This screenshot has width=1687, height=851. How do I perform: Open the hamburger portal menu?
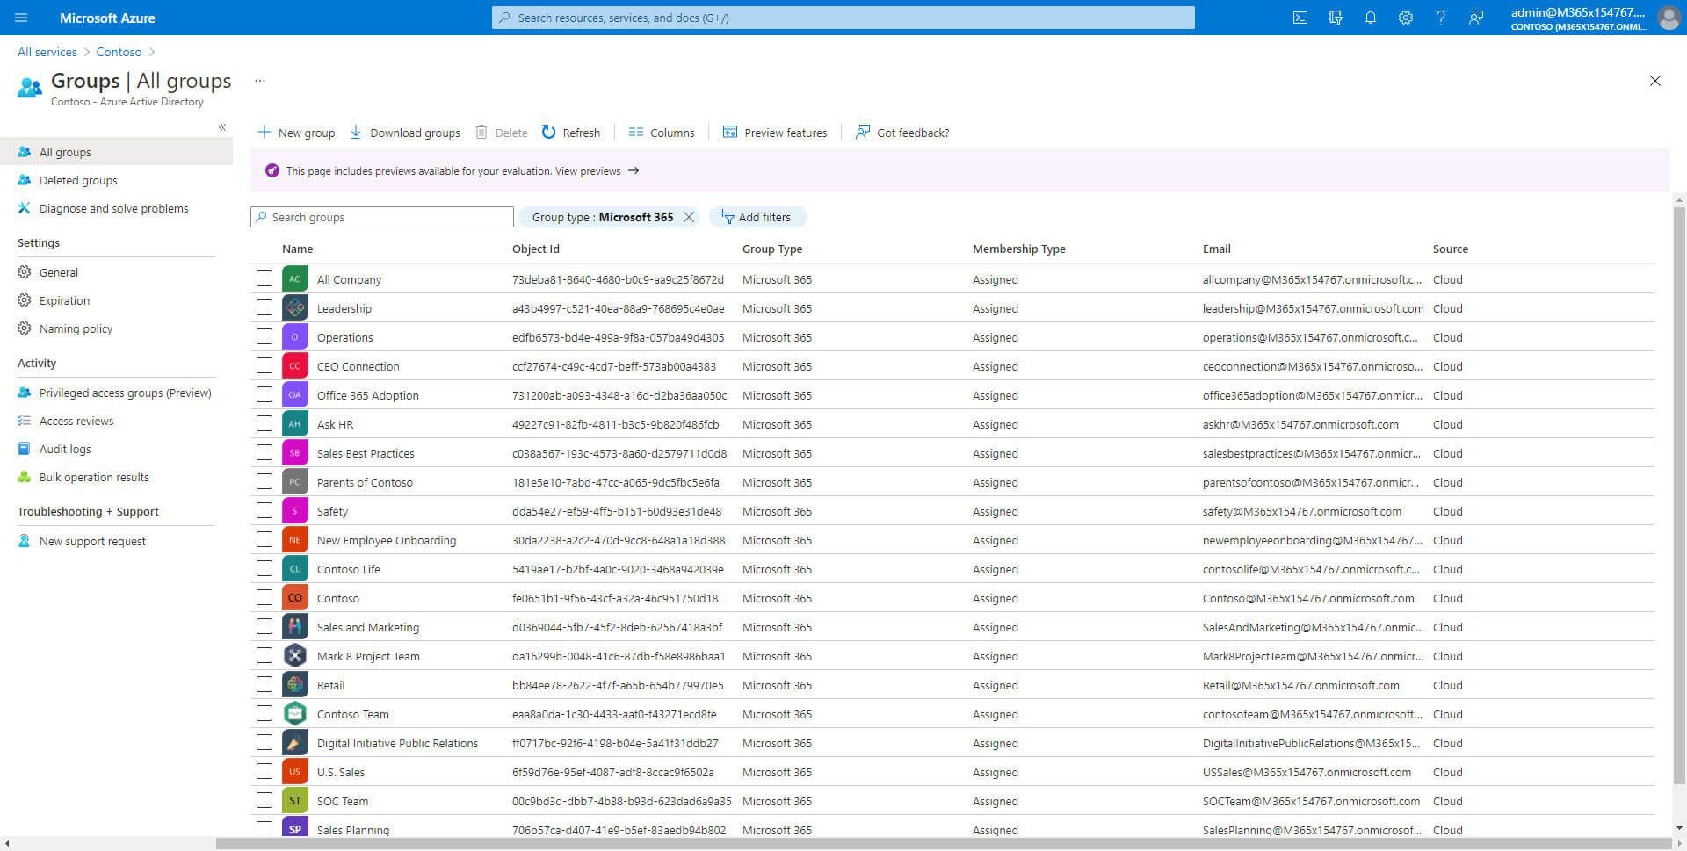point(21,18)
